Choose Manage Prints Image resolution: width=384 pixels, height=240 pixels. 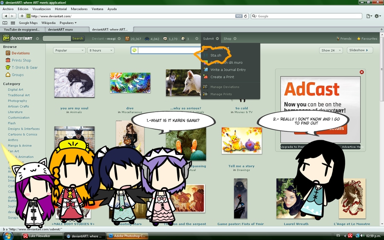point(221,94)
